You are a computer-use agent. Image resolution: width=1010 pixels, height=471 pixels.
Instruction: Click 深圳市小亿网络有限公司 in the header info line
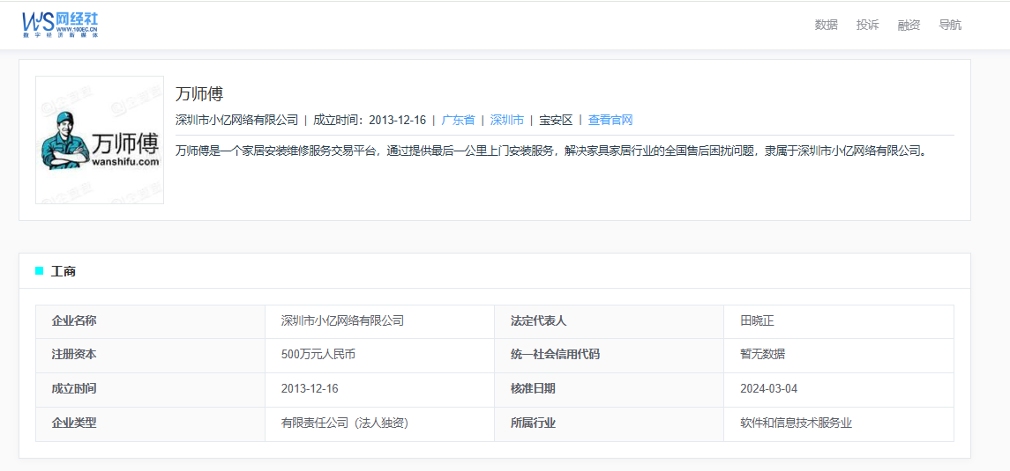click(237, 120)
